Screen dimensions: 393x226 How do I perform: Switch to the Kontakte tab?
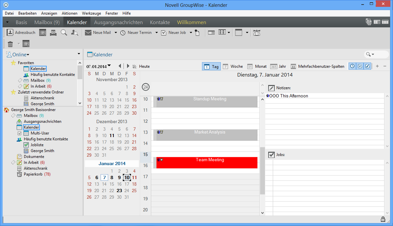click(160, 22)
